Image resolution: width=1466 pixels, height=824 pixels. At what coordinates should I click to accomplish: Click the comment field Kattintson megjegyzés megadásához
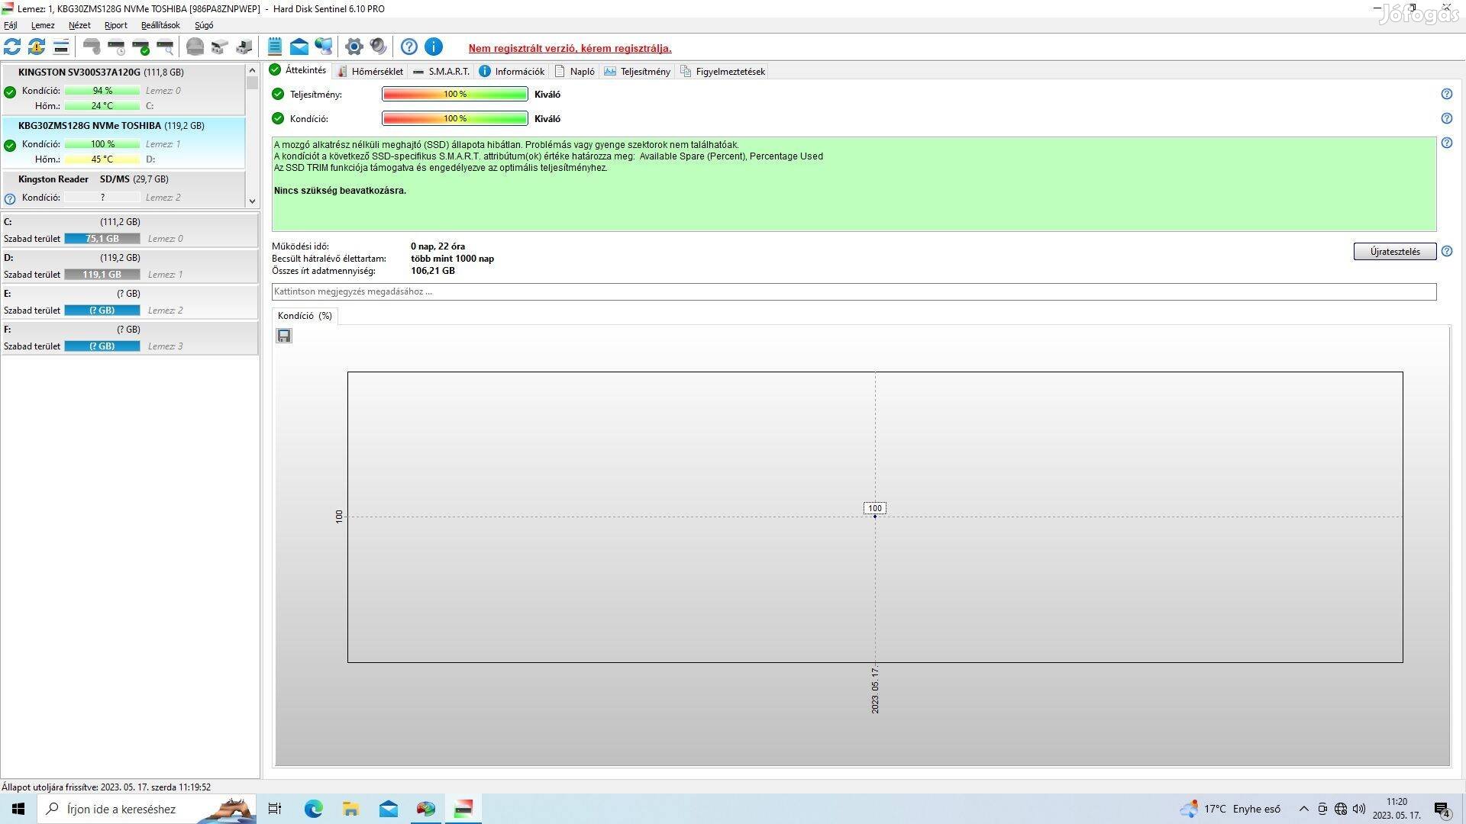click(854, 291)
